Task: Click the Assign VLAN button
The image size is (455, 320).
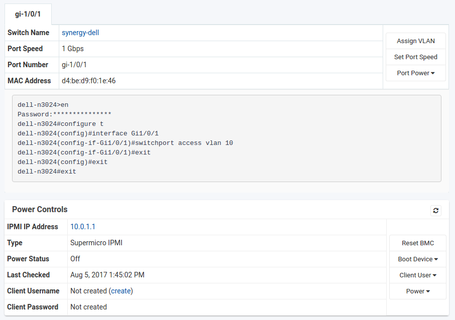Action: (415, 41)
